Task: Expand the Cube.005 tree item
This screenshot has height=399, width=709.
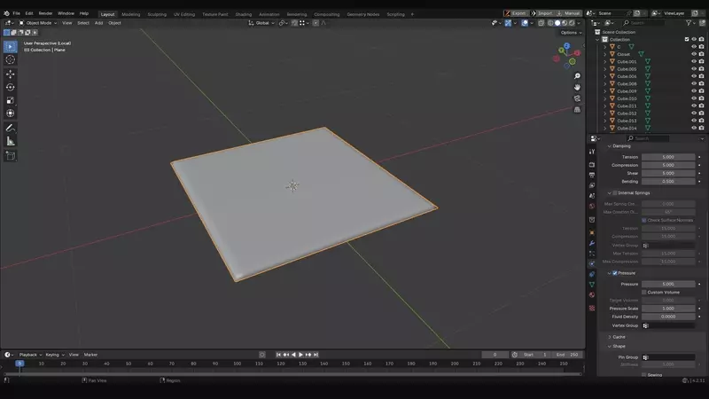Action: point(605,69)
